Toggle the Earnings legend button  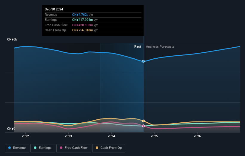tap(43, 148)
